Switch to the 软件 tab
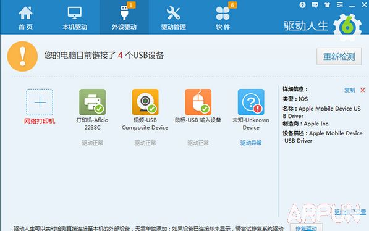This screenshot has width=369, height=231. click(x=223, y=18)
